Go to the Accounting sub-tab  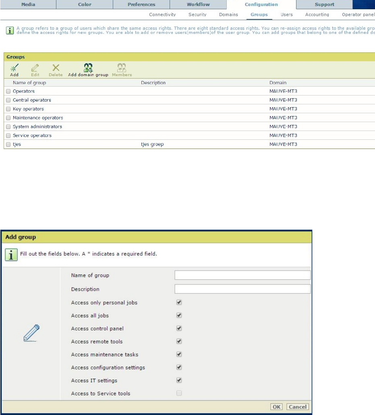click(317, 15)
